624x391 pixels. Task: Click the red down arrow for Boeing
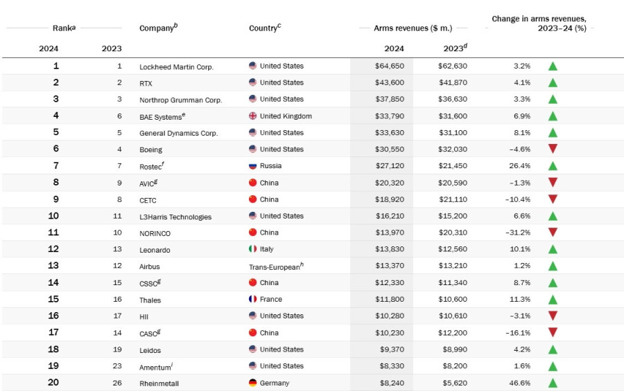click(x=553, y=149)
